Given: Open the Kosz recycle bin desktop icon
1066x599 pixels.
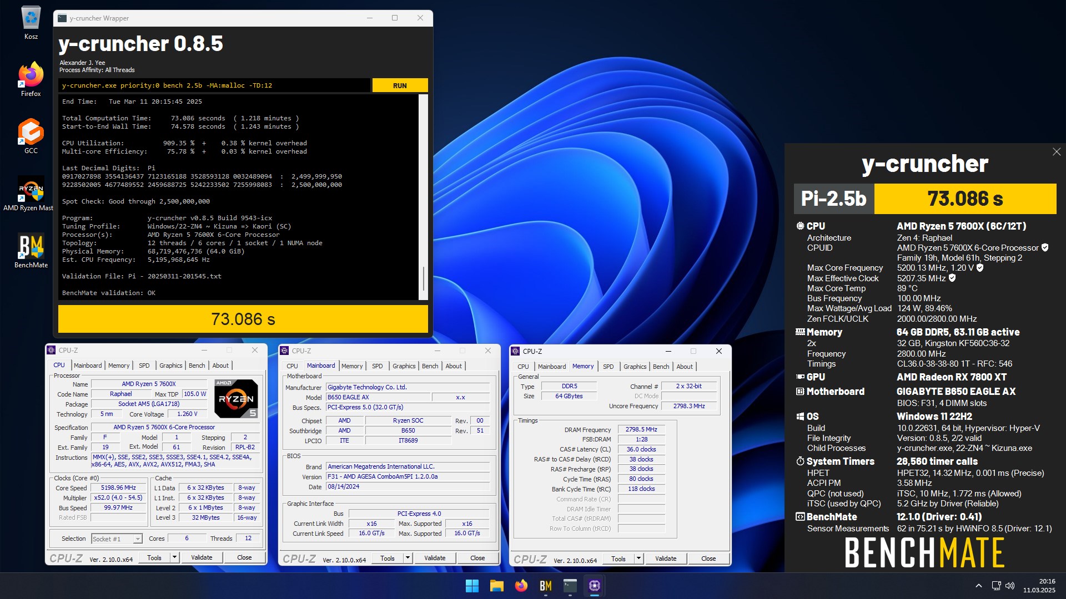Looking at the screenshot, I should [x=31, y=22].
